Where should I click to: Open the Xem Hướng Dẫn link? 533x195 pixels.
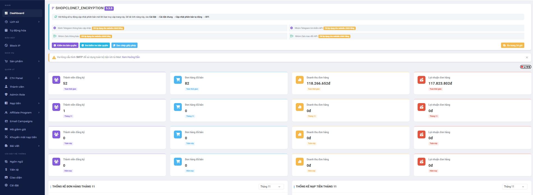131,57
